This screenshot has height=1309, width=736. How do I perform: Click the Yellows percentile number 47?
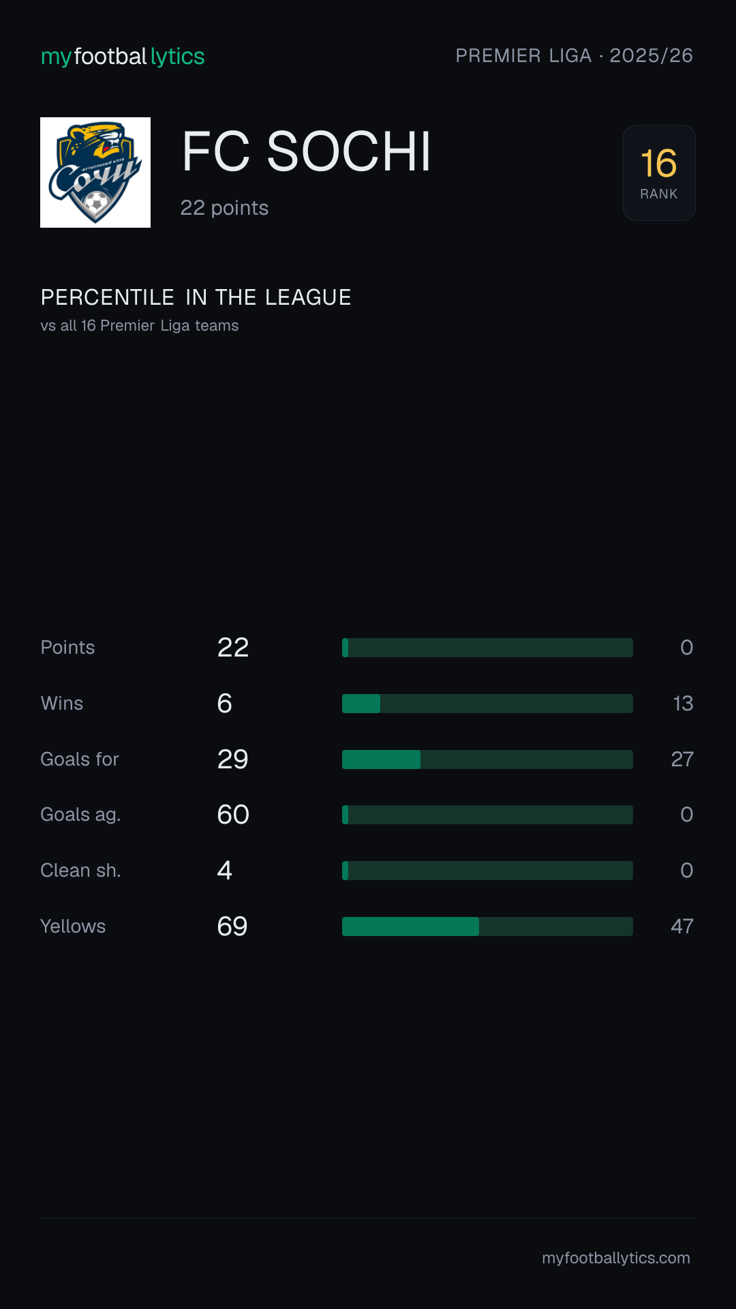[682, 927]
